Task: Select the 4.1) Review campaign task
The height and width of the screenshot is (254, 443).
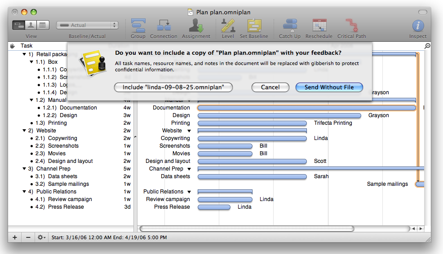Action: click(71, 199)
